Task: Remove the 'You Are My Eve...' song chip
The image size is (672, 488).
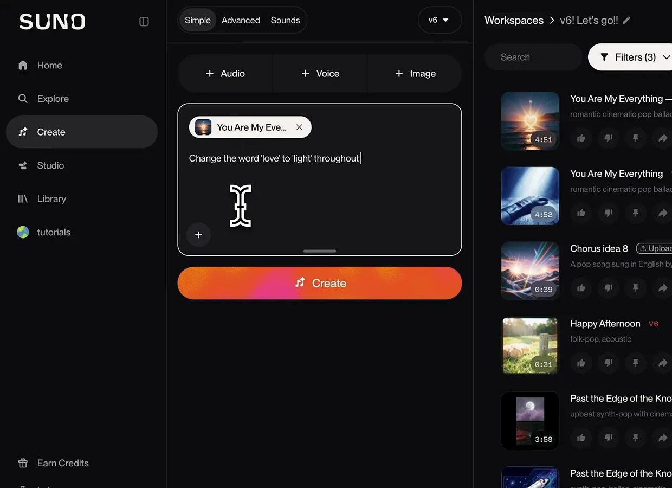Action: pyautogui.click(x=299, y=127)
